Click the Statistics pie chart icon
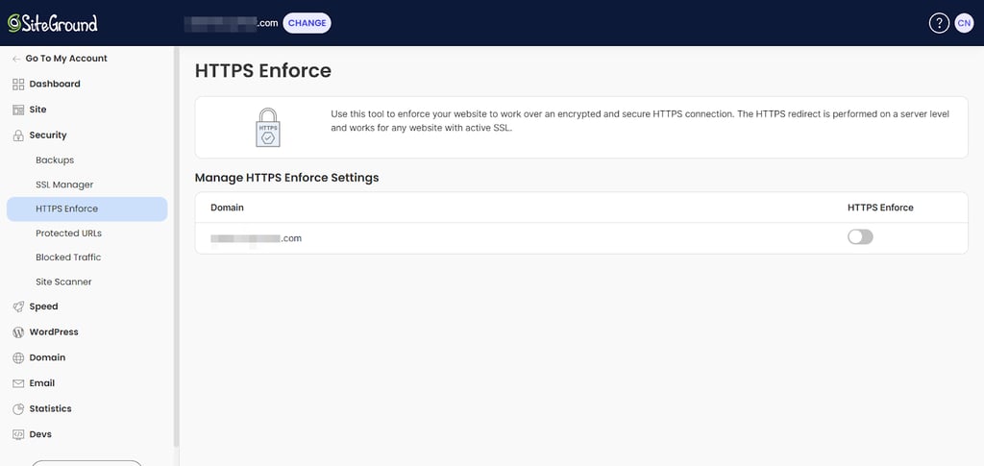 pos(18,409)
